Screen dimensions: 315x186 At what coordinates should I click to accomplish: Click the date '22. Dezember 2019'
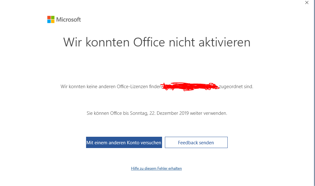[x=169, y=113]
